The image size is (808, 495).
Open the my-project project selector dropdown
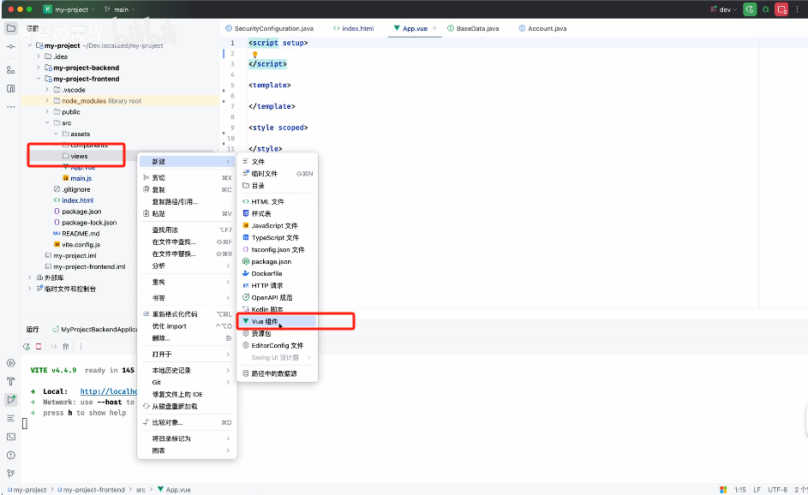pyautogui.click(x=69, y=9)
